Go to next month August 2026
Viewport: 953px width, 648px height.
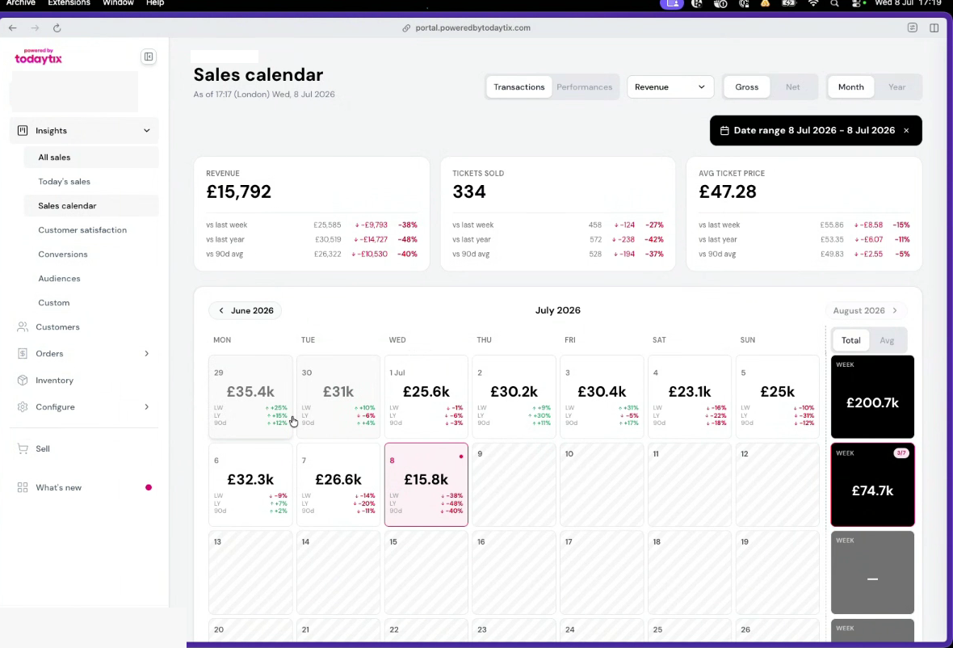[x=866, y=310]
